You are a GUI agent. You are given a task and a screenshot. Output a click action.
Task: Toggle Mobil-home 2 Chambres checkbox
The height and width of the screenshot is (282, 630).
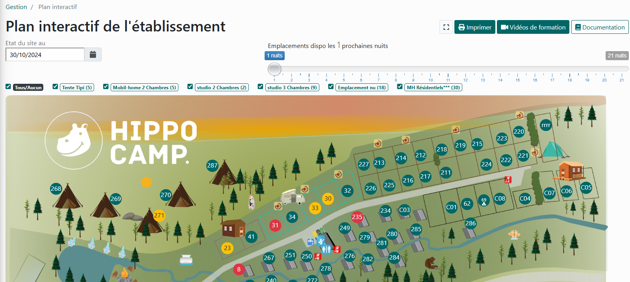pyautogui.click(x=106, y=87)
